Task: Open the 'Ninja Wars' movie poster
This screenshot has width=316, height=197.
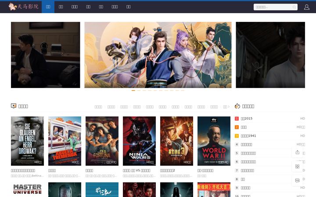Action: click(x=139, y=141)
